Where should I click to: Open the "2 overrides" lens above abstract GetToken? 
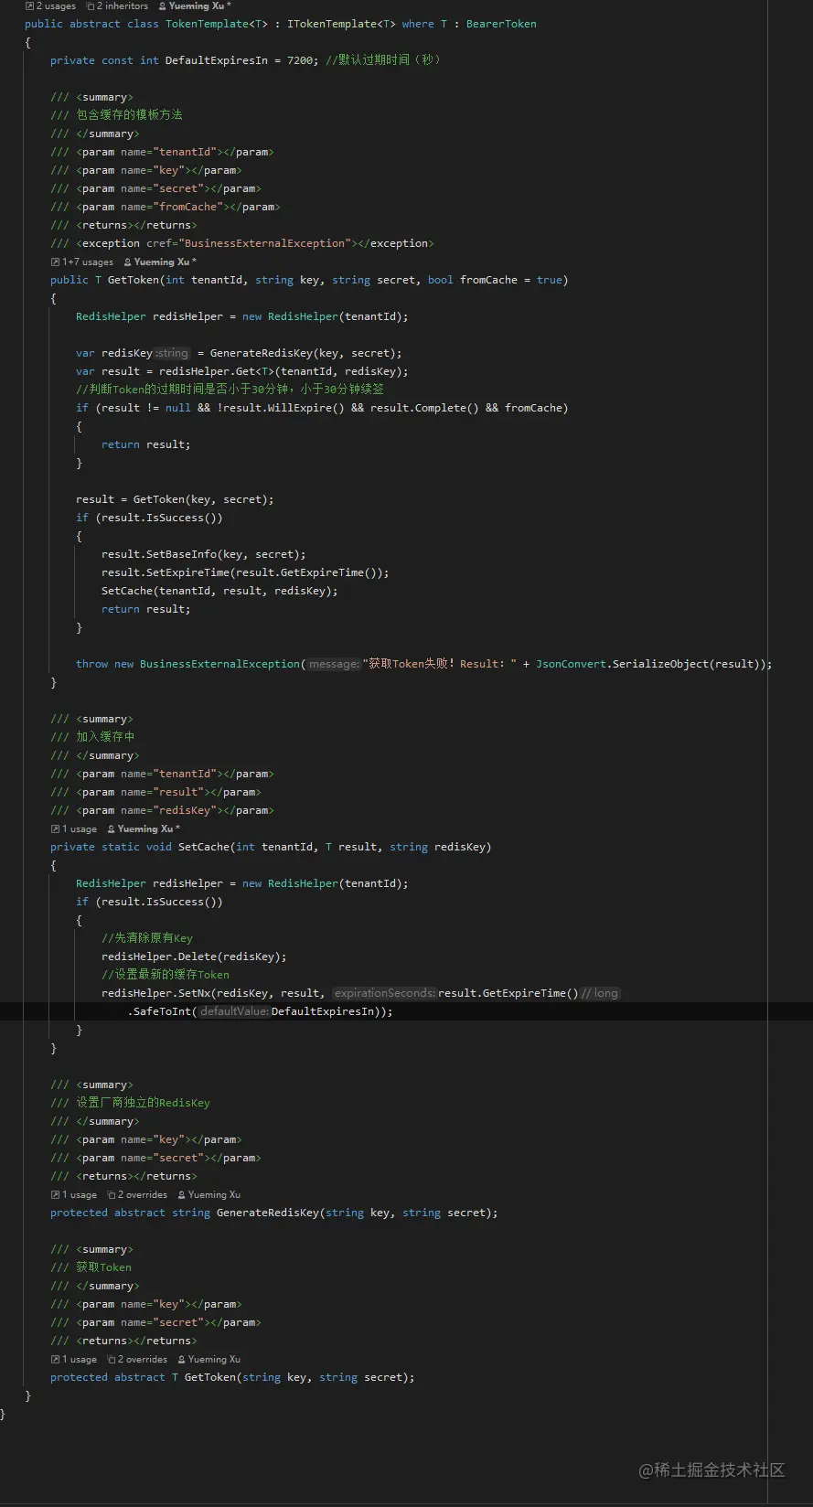137,1359
